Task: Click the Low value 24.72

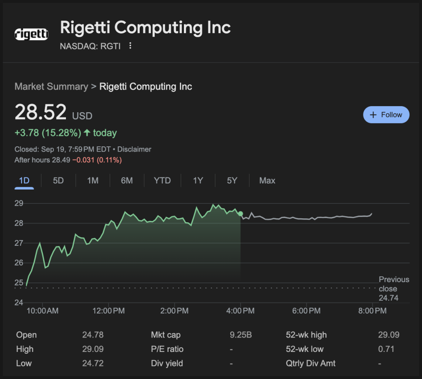Action: coord(93,363)
